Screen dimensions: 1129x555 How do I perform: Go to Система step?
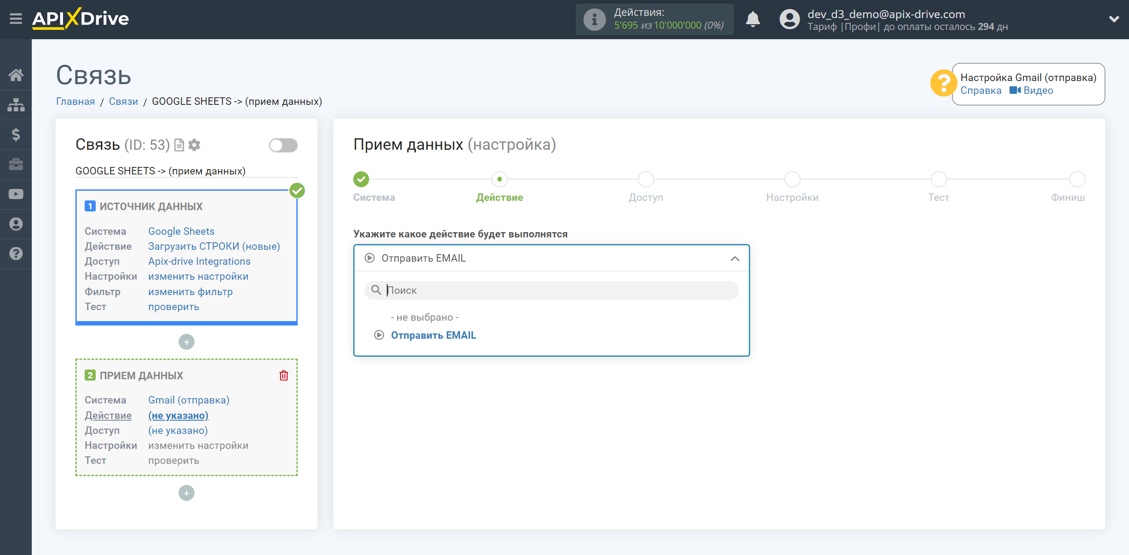tap(361, 179)
